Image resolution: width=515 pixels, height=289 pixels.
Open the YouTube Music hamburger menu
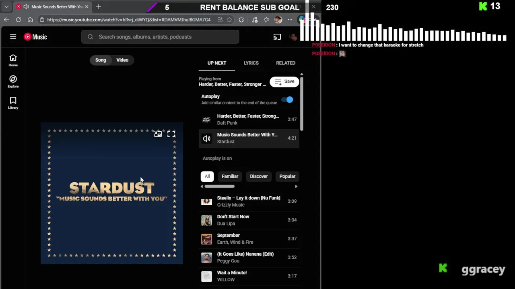(x=13, y=37)
